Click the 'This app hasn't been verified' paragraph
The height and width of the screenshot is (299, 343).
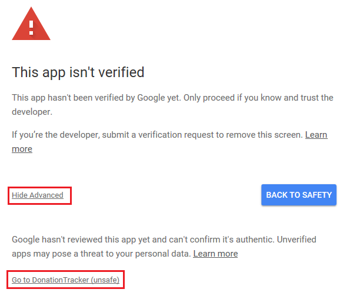click(x=172, y=105)
